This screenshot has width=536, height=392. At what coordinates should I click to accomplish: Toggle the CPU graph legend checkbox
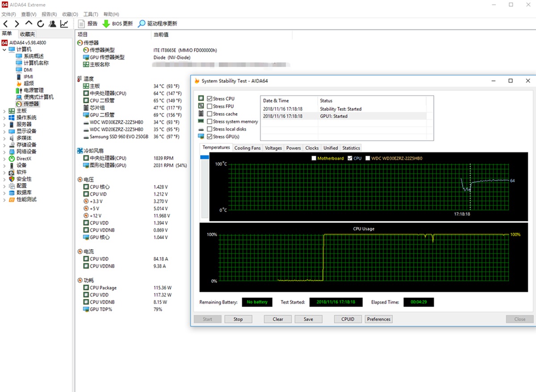pyautogui.click(x=350, y=158)
